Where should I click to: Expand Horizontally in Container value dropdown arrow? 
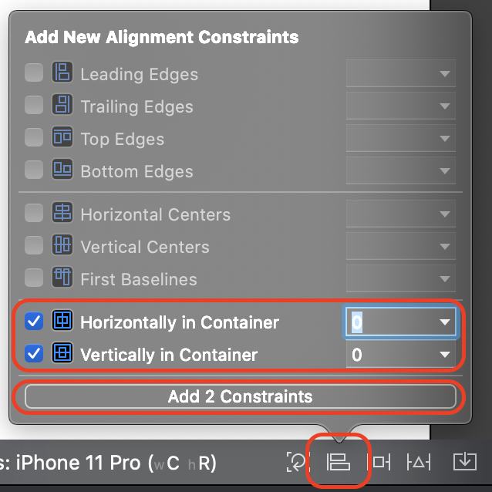(x=445, y=322)
